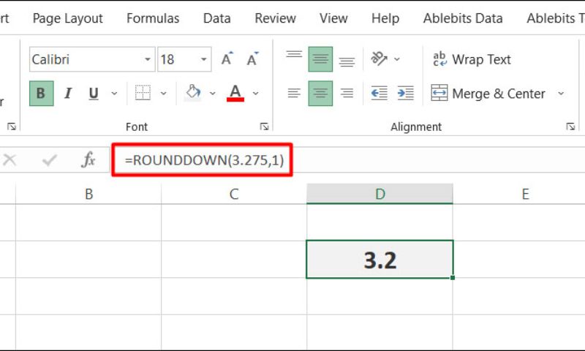The height and width of the screenshot is (351, 585).
Task: Toggle Underline formatting
Action: [94, 94]
